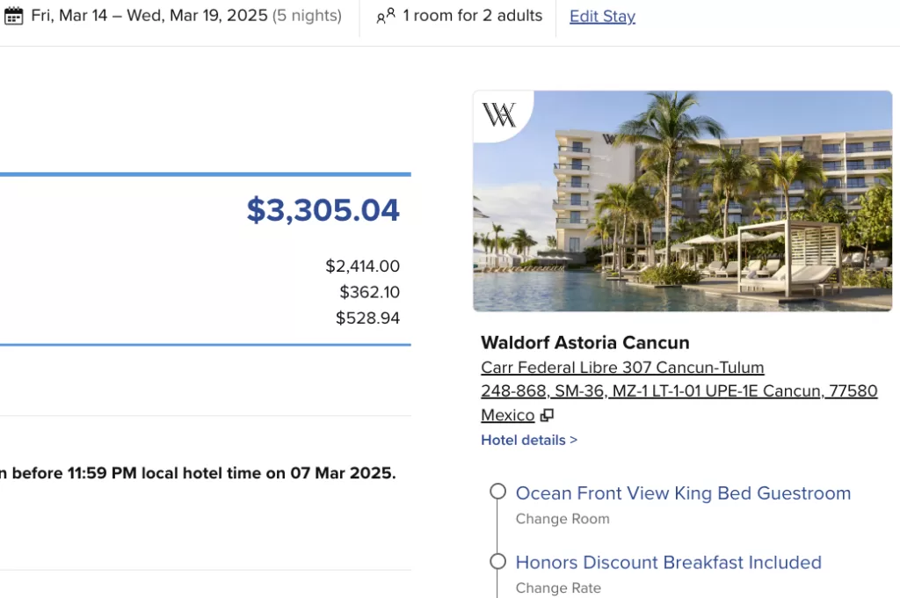Select the circle marker beside Honors Discount rate
This screenshot has width=900, height=598.
pos(497,561)
